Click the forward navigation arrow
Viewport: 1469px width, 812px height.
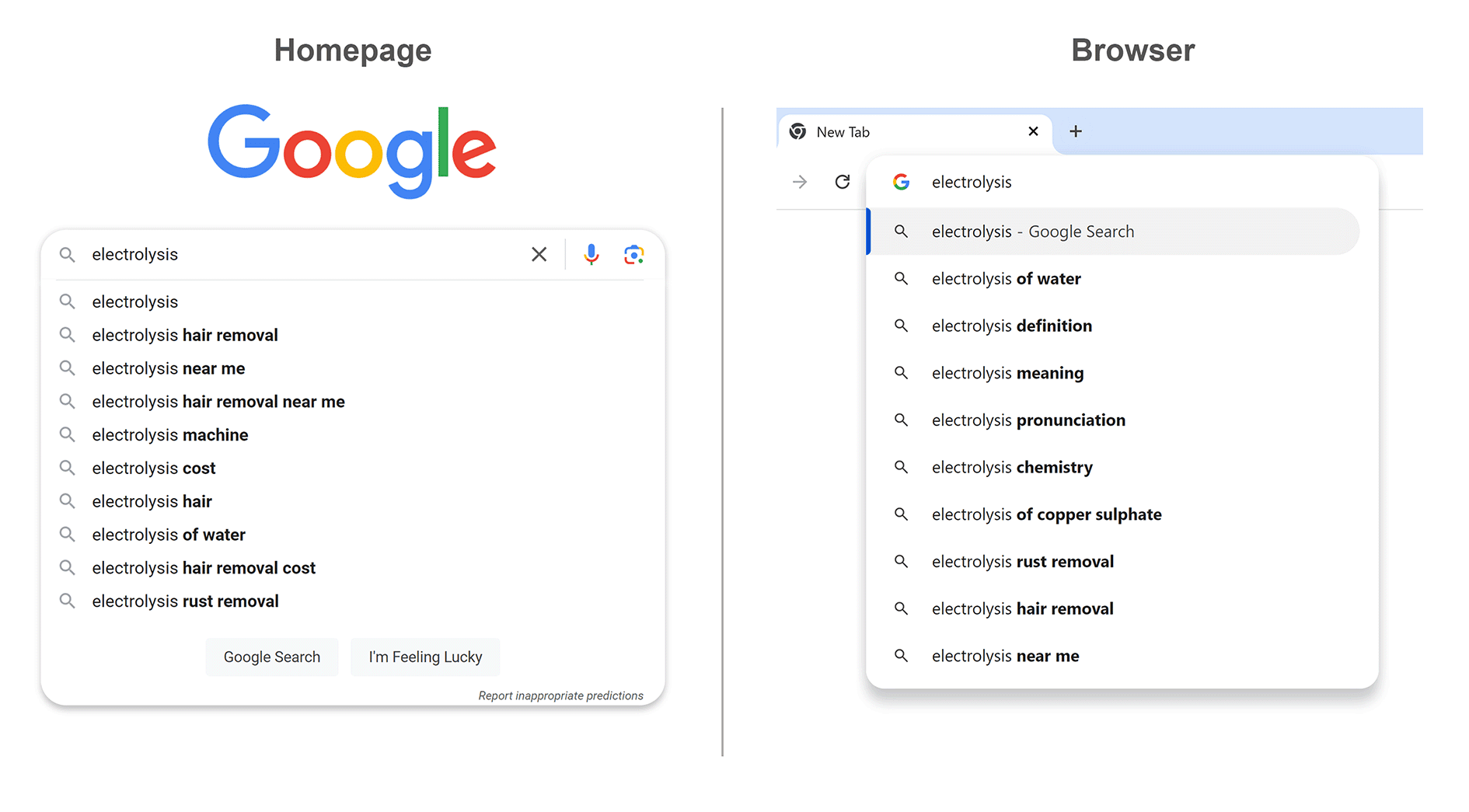tap(799, 182)
